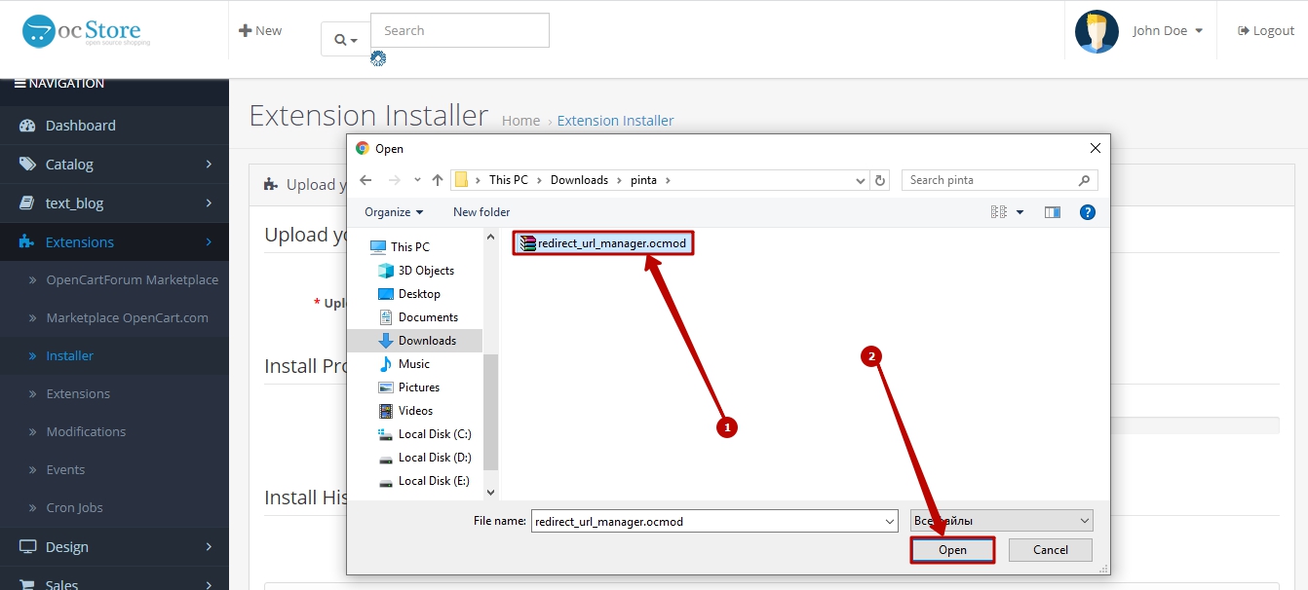Click This PC in address path
Image resolution: width=1308 pixels, height=590 pixels.
click(509, 180)
